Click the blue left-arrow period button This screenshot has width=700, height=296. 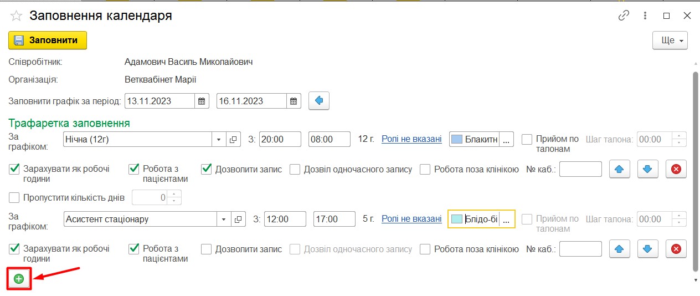[319, 101]
